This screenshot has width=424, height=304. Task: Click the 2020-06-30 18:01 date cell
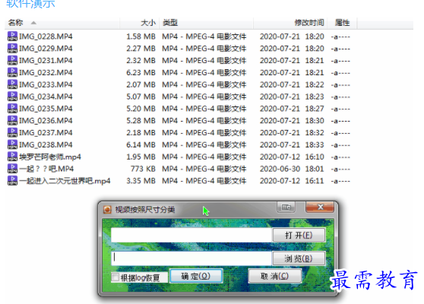(x=292, y=169)
